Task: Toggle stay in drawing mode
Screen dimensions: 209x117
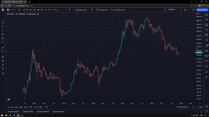Action: click(x=3, y=61)
